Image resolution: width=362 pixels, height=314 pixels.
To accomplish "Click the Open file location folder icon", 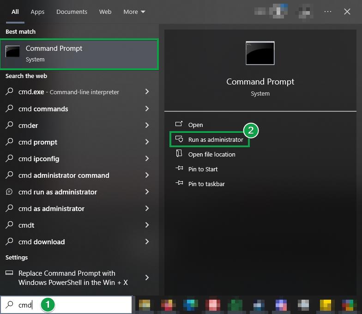I will (x=179, y=154).
